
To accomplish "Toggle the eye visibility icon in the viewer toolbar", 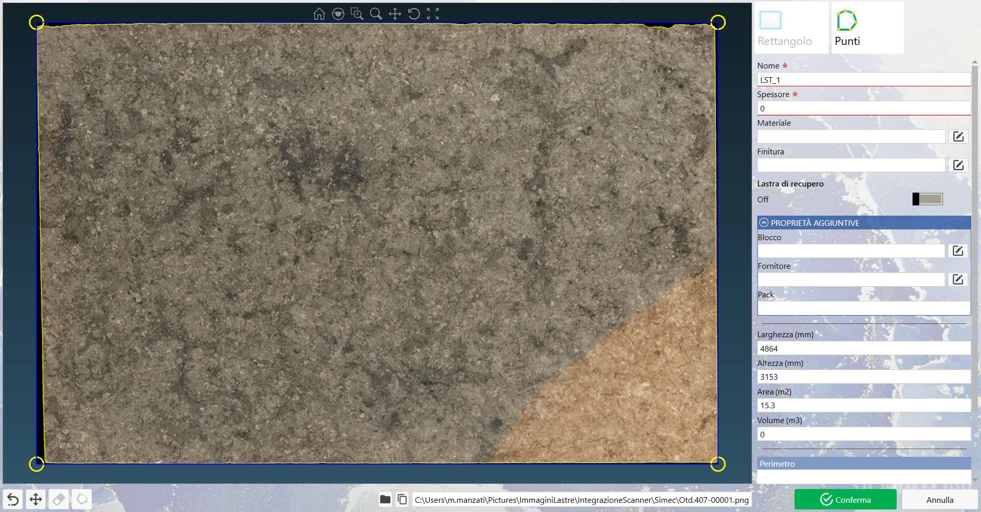I will pos(338,14).
